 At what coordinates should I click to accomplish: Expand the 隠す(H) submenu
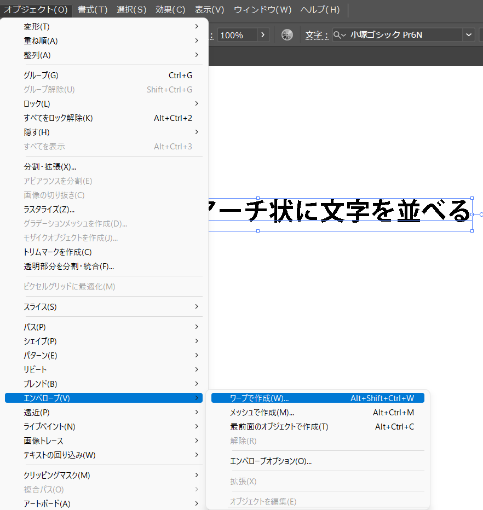click(x=104, y=132)
